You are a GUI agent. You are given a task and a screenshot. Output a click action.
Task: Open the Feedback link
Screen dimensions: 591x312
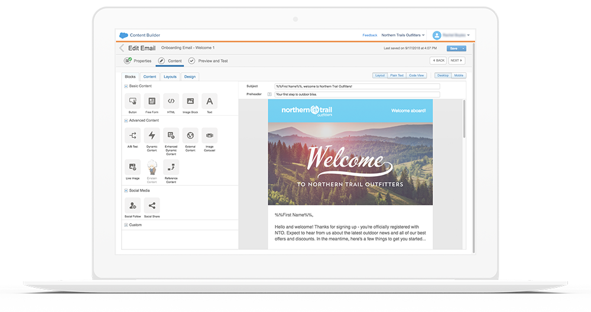pos(370,35)
